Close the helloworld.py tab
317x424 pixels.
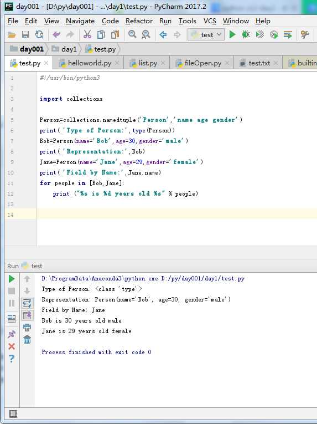(x=117, y=63)
